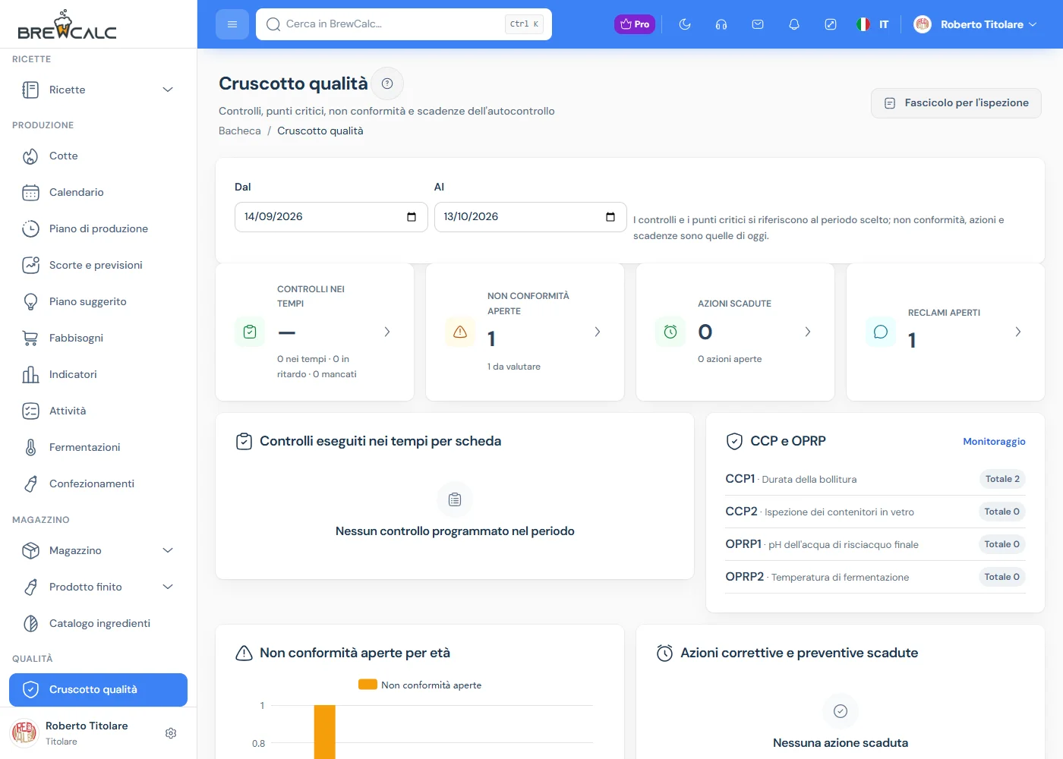Open Attività in the sidebar
The height and width of the screenshot is (759, 1063).
(99, 411)
